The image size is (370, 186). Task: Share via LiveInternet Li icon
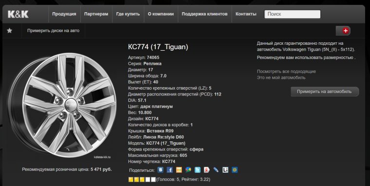pos(225,170)
